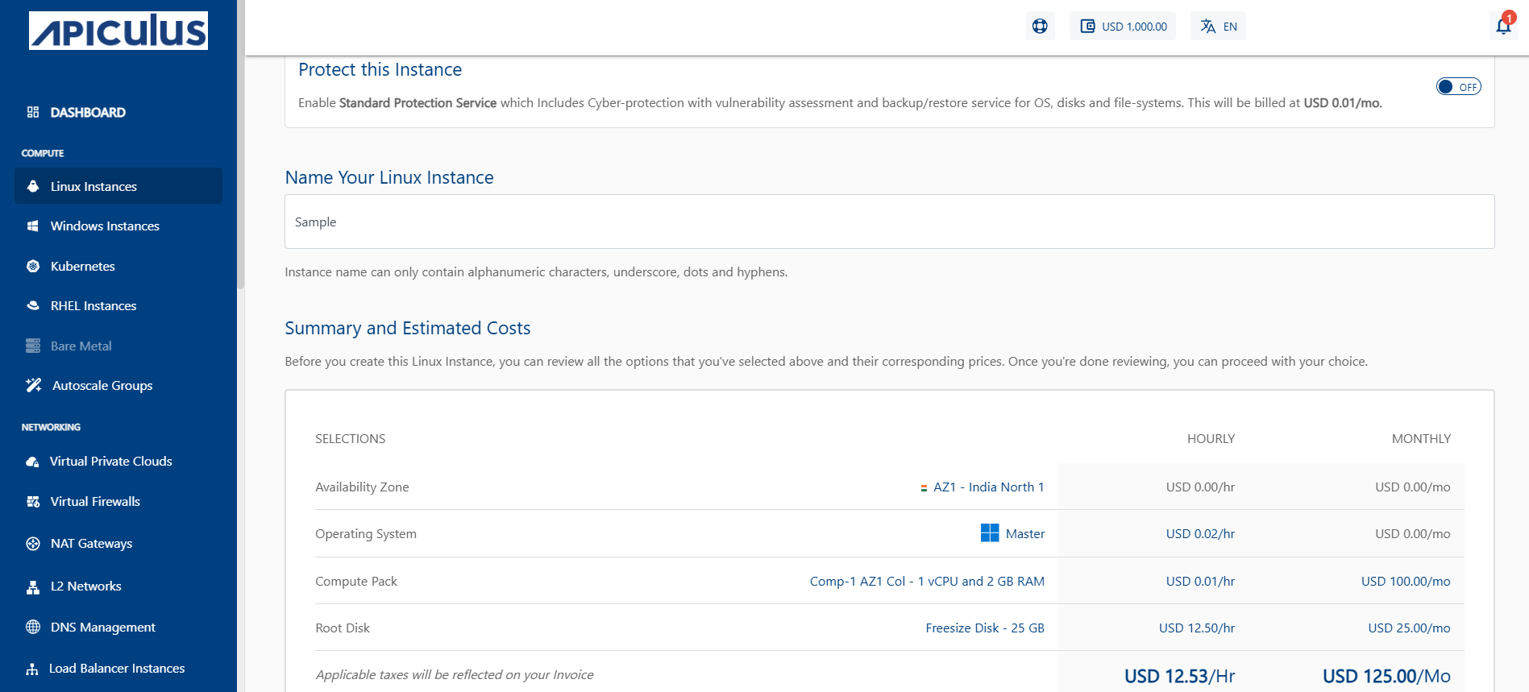Go to RHEL Instances
The height and width of the screenshot is (692, 1529).
[x=93, y=305]
